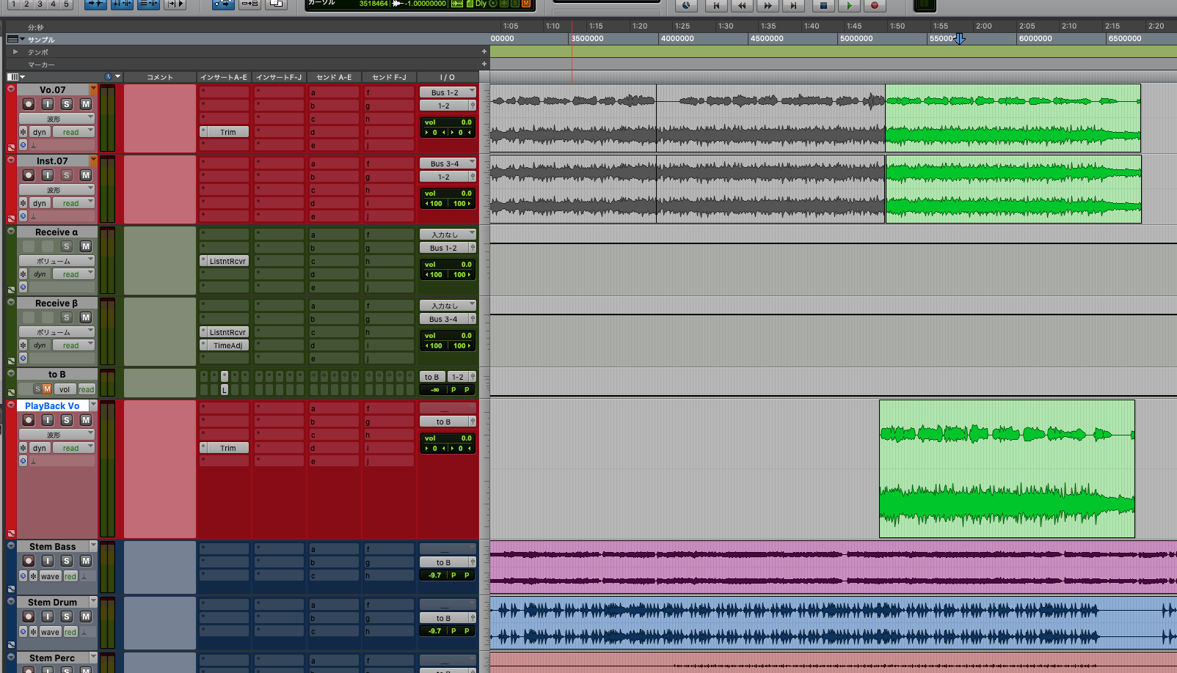The image size is (1177, 673).
Task: Open the main timebase ruler selector
Action: pyautogui.click(x=15, y=39)
